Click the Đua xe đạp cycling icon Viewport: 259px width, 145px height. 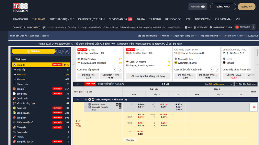[x=14, y=132]
